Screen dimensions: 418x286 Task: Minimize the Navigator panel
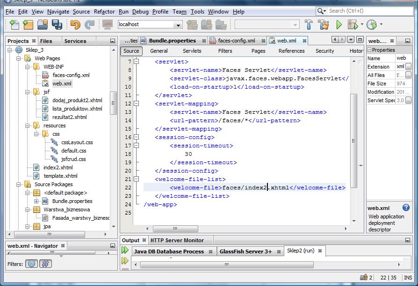(x=113, y=245)
